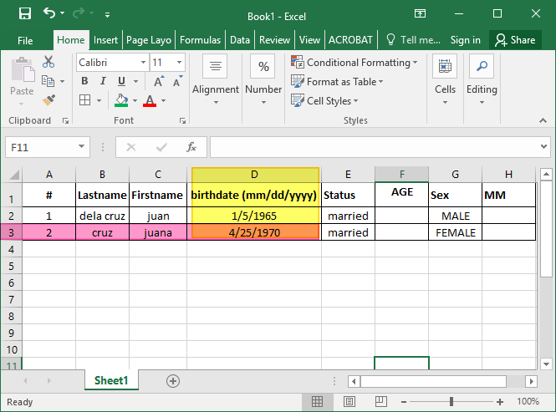Toggle underline formatting

(x=121, y=81)
